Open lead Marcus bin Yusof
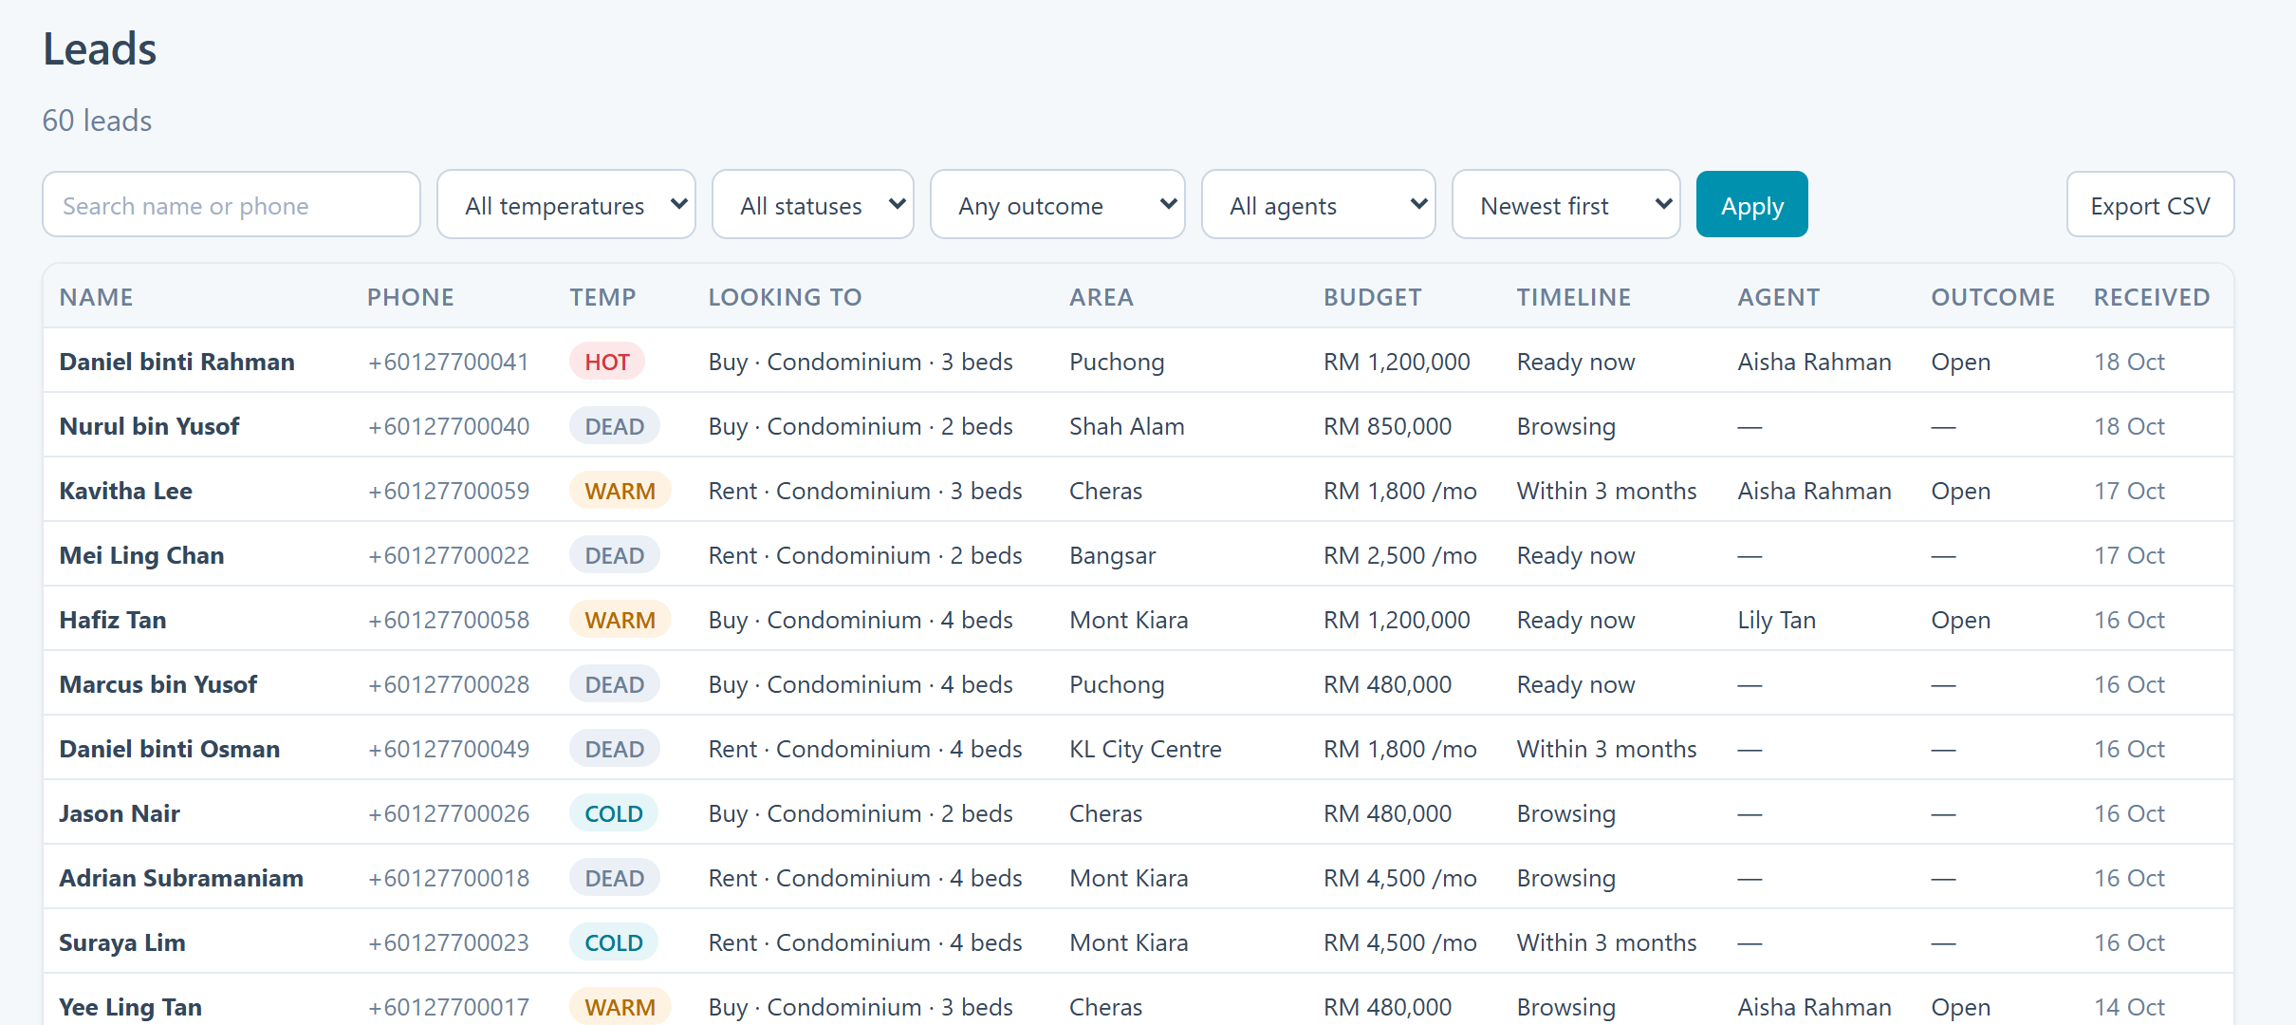This screenshot has width=2296, height=1025. 157,684
